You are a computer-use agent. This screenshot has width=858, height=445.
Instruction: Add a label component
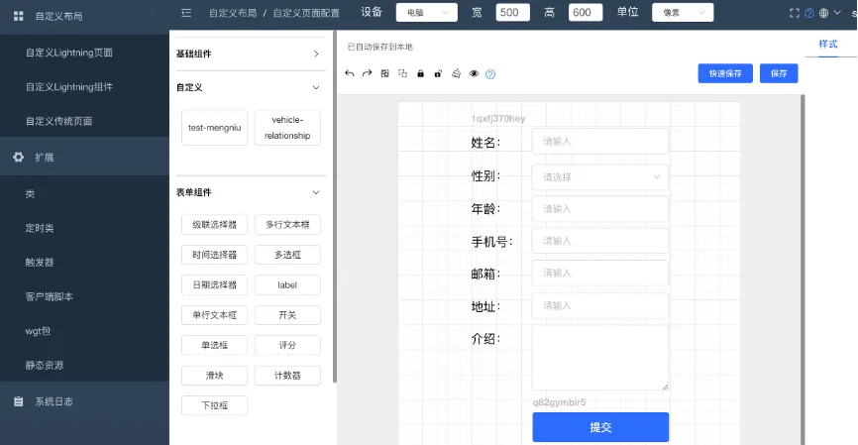pyautogui.click(x=287, y=284)
